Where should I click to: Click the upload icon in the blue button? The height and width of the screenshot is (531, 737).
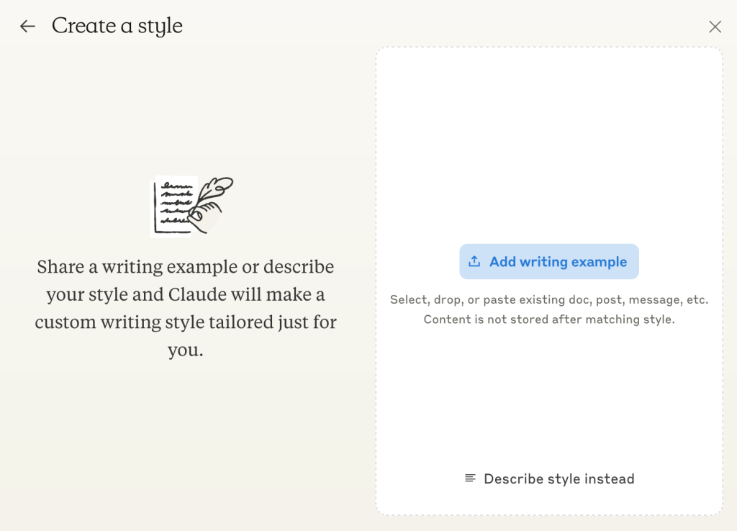pos(474,261)
